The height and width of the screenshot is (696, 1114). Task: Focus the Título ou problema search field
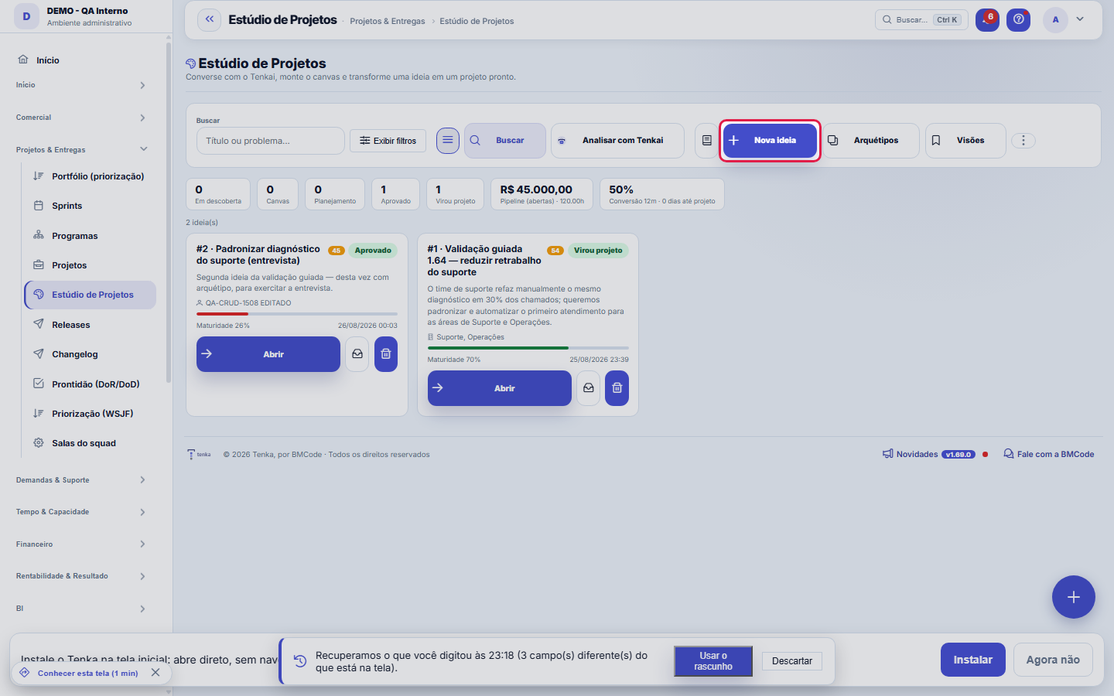[271, 141]
